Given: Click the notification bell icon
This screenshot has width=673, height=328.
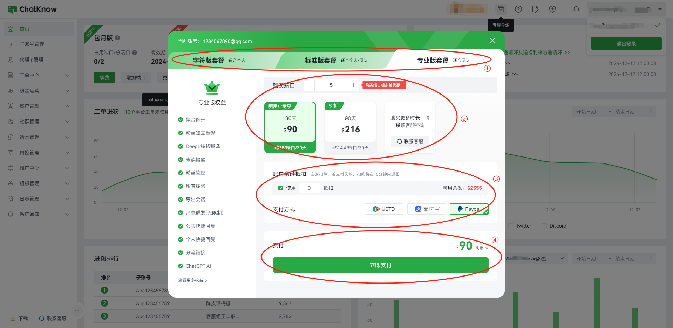Looking at the screenshot, I should [576, 9].
